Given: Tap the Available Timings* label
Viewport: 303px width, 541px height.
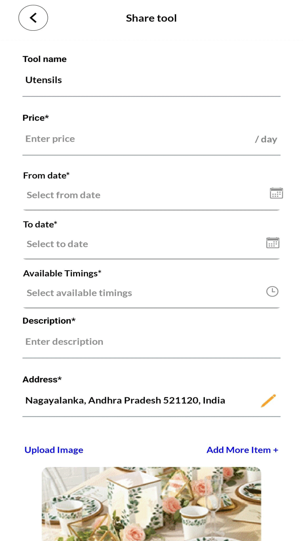Looking at the screenshot, I should click(x=62, y=274).
